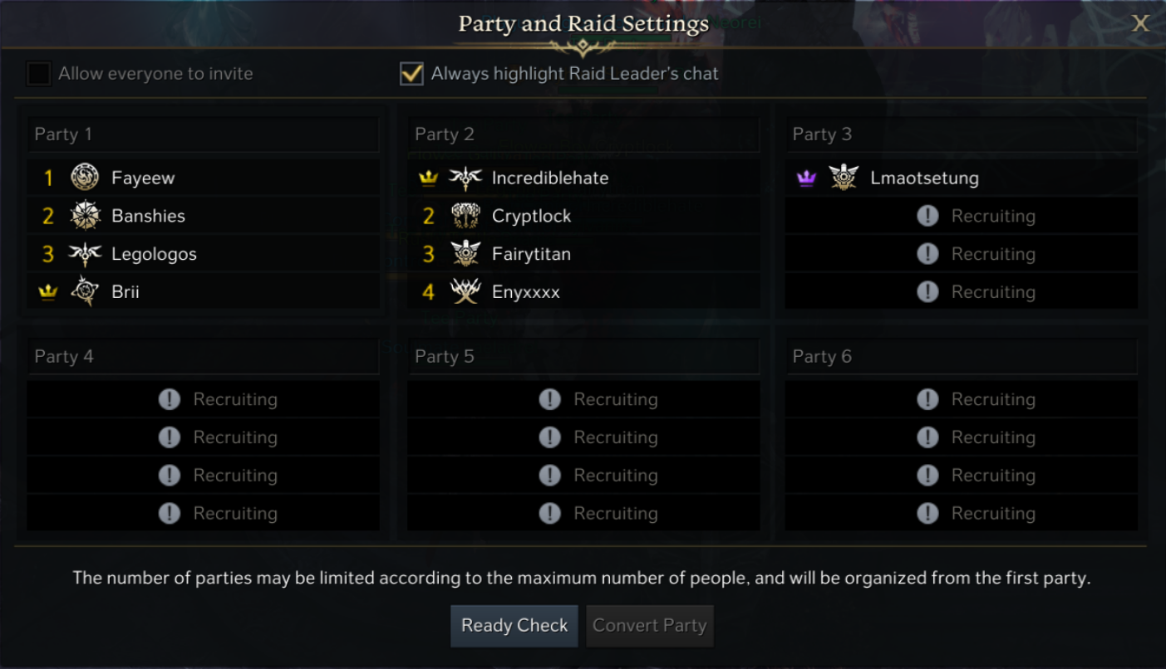
Task: Select party member Lmaotsetung
Action: click(x=924, y=178)
